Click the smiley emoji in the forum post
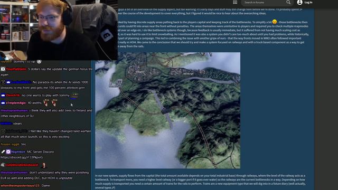This screenshot has height=190, width=338. pyautogui.click(x=274, y=22)
